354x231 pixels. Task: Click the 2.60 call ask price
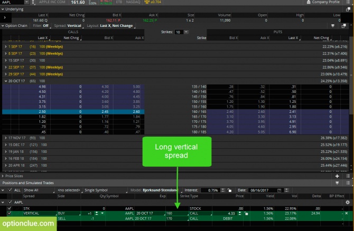[x=136, y=112]
